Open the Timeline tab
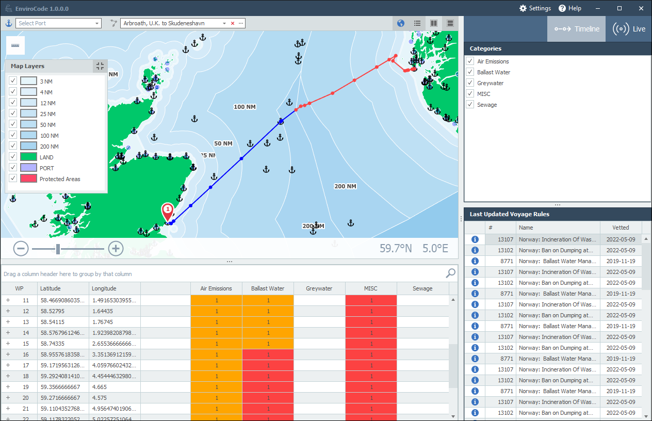Viewport: 652px width, 421px height. pyautogui.click(x=577, y=29)
